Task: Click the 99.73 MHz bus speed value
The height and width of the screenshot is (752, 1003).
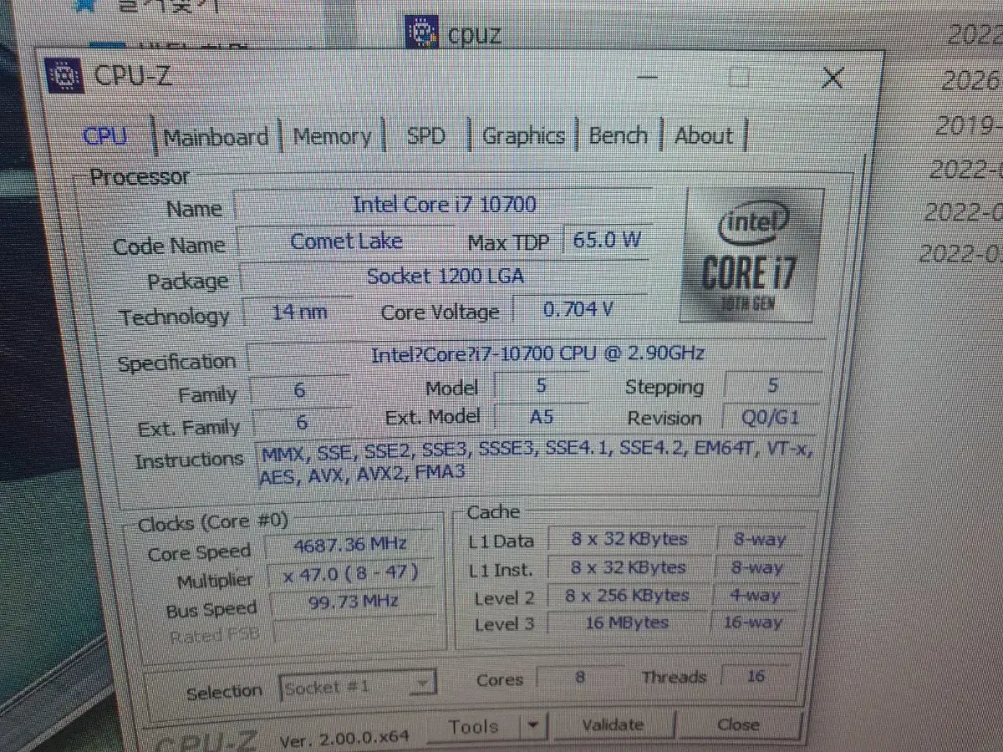Action: point(353,602)
